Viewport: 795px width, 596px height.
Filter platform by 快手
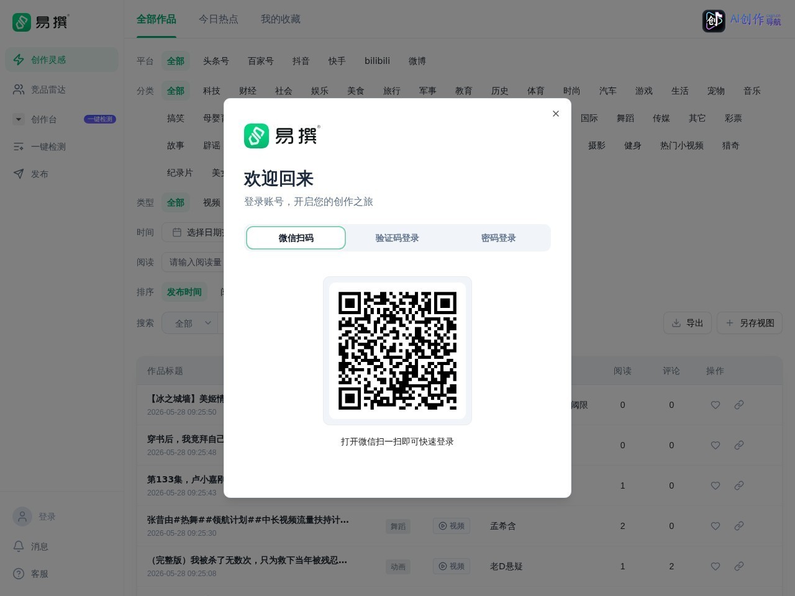coord(337,61)
